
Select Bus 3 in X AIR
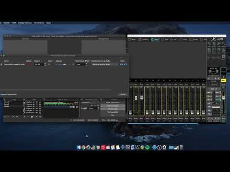209,96
